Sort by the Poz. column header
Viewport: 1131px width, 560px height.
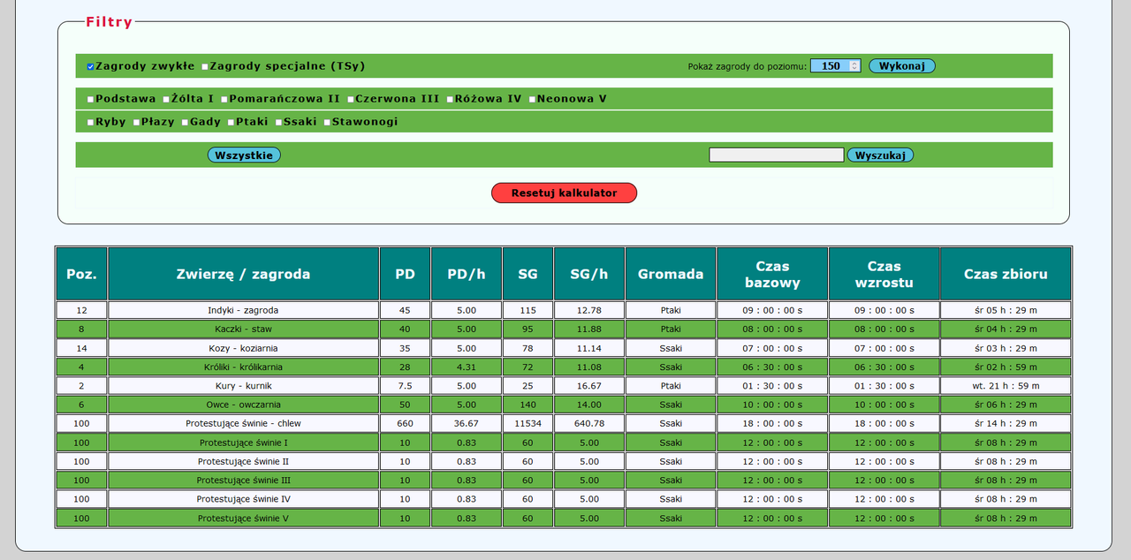[81, 274]
